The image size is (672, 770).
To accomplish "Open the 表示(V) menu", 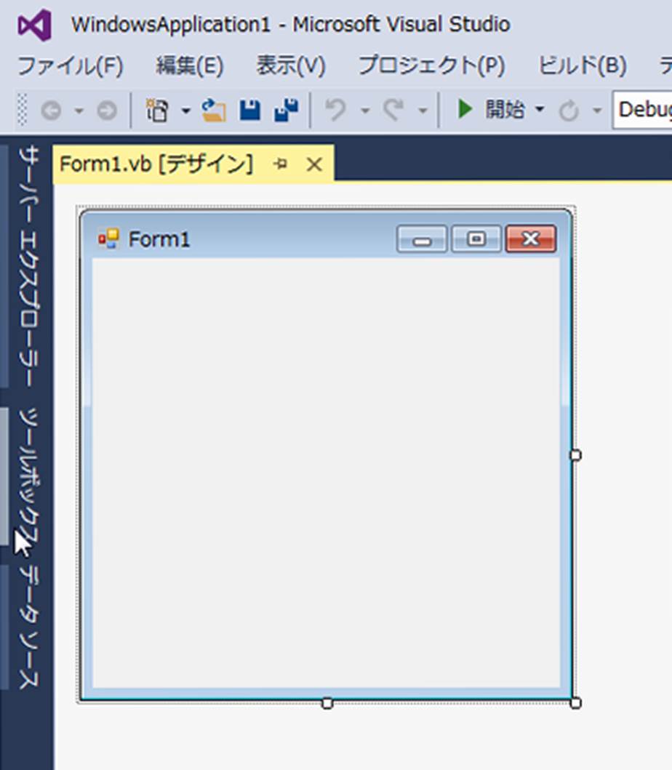I will (290, 66).
